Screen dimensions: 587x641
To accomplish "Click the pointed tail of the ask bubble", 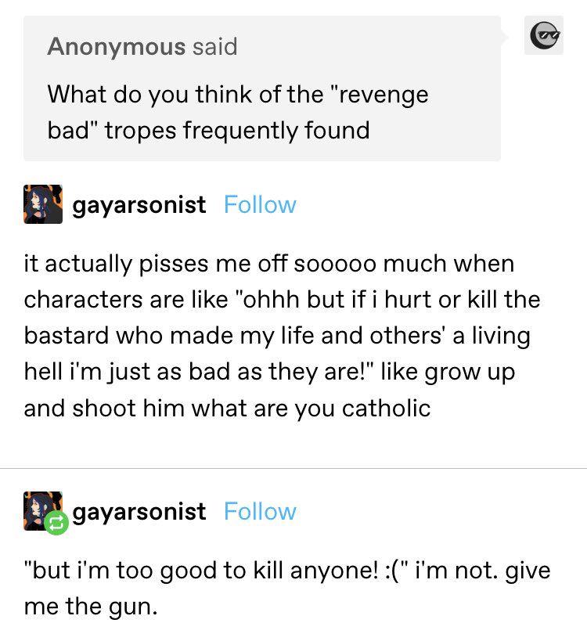I will (x=504, y=38).
